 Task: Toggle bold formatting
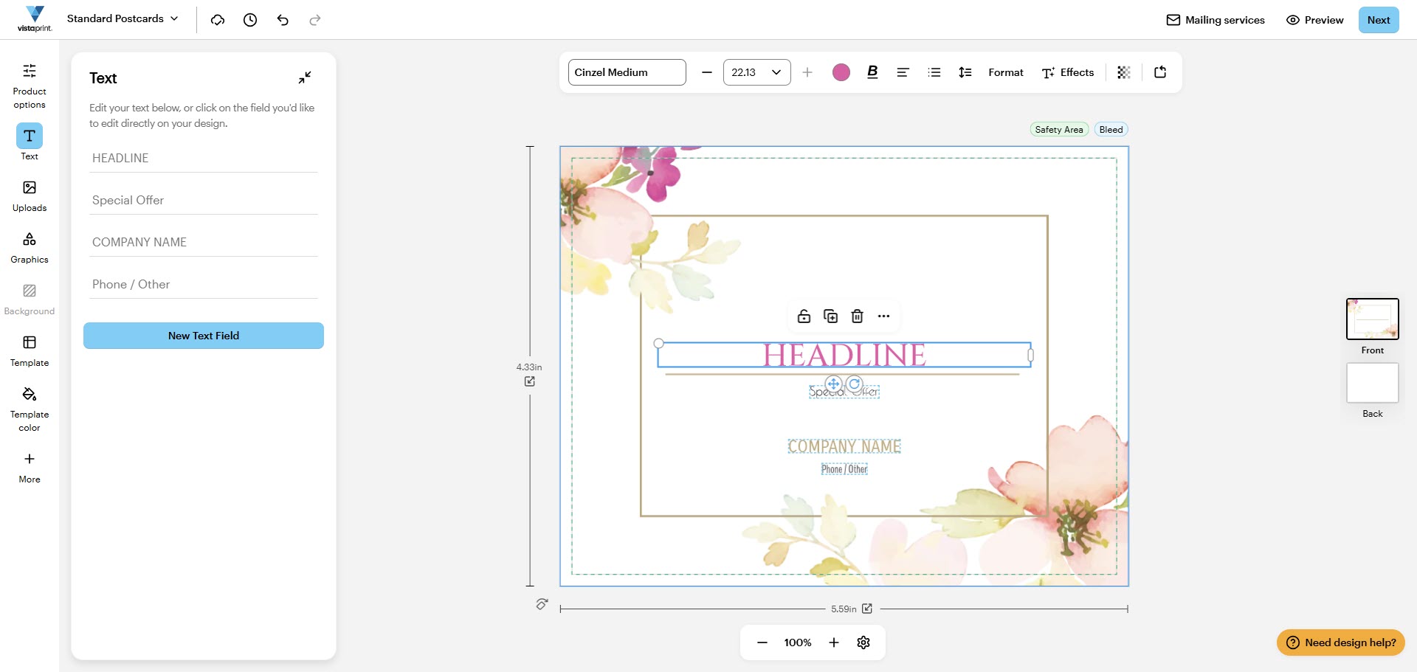point(872,72)
